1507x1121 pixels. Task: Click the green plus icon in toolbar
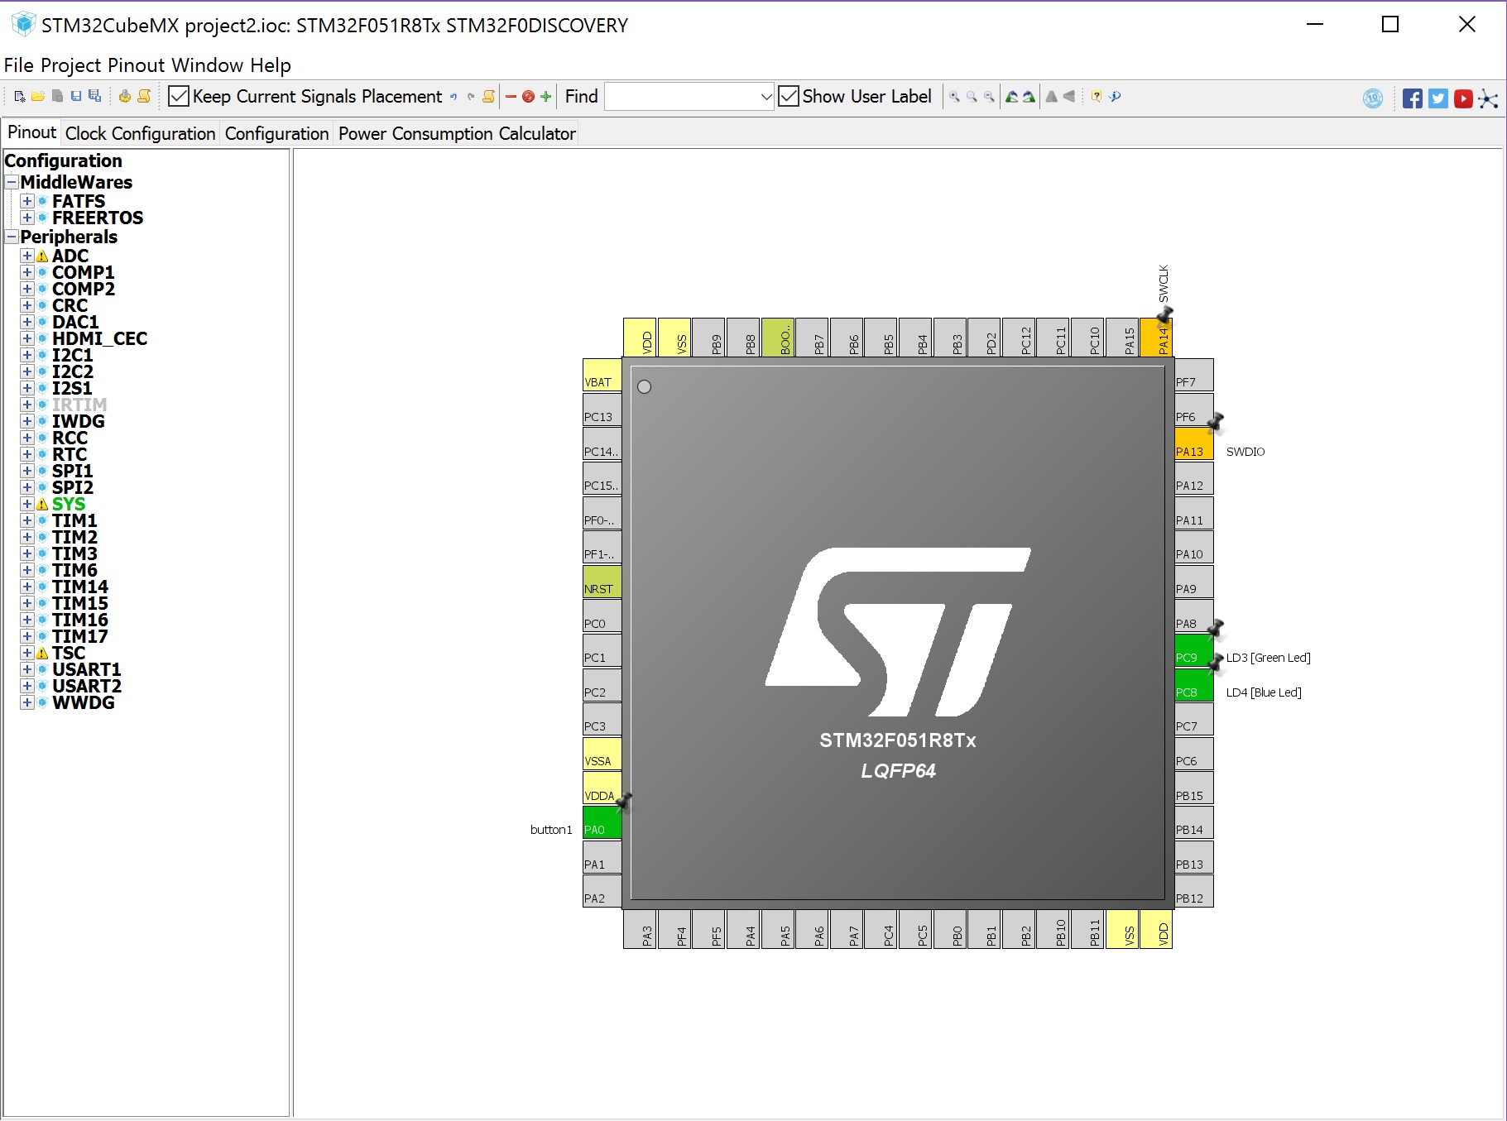545,97
